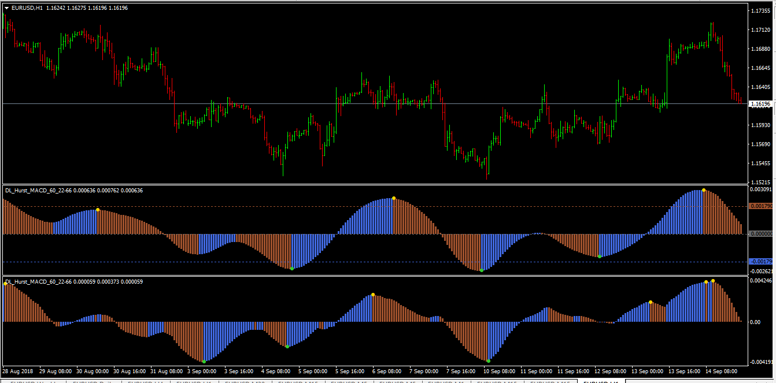Click the 1.16405 price axis label
The image size is (776, 383).
click(761, 87)
